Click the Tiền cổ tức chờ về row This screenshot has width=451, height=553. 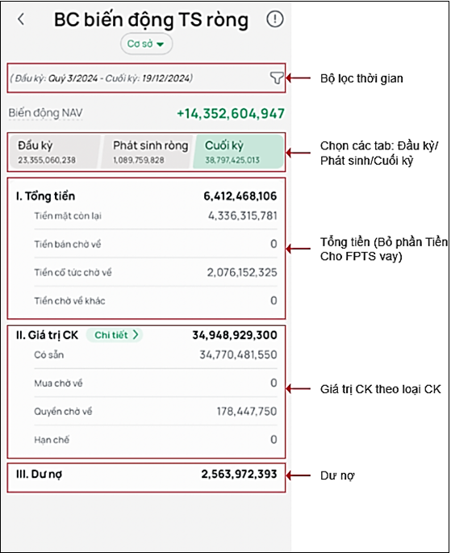point(156,272)
